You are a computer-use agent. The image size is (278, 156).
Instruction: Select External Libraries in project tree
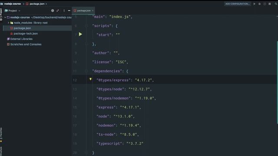21,39
